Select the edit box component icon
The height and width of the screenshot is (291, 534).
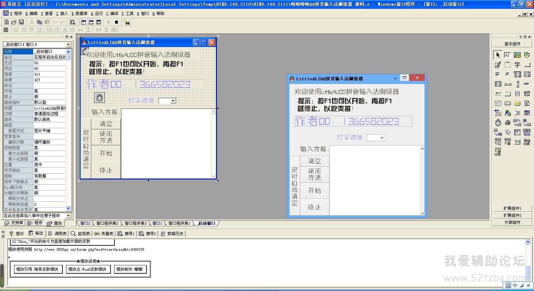coord(508,55)
